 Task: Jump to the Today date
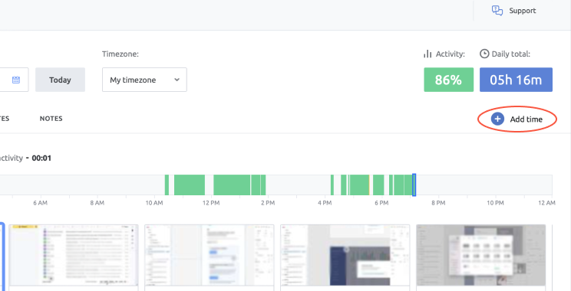tap(60, 80)
